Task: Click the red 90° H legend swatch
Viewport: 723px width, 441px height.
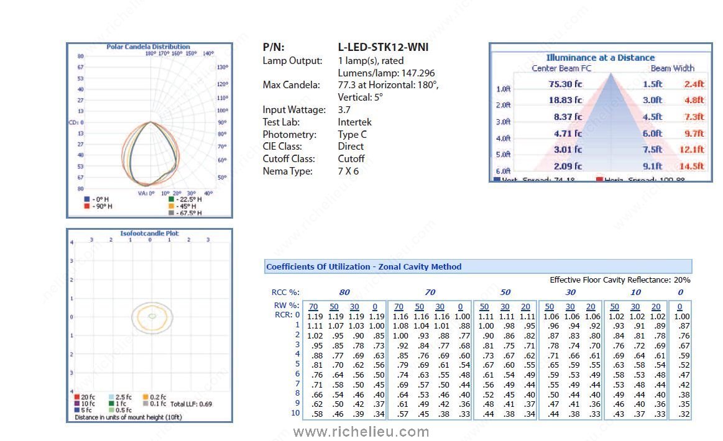Action: [87, 206]
